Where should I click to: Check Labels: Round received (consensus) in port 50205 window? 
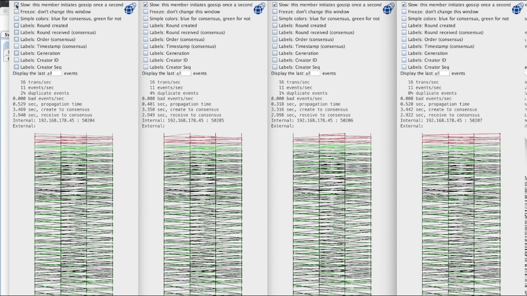(146, 32)
